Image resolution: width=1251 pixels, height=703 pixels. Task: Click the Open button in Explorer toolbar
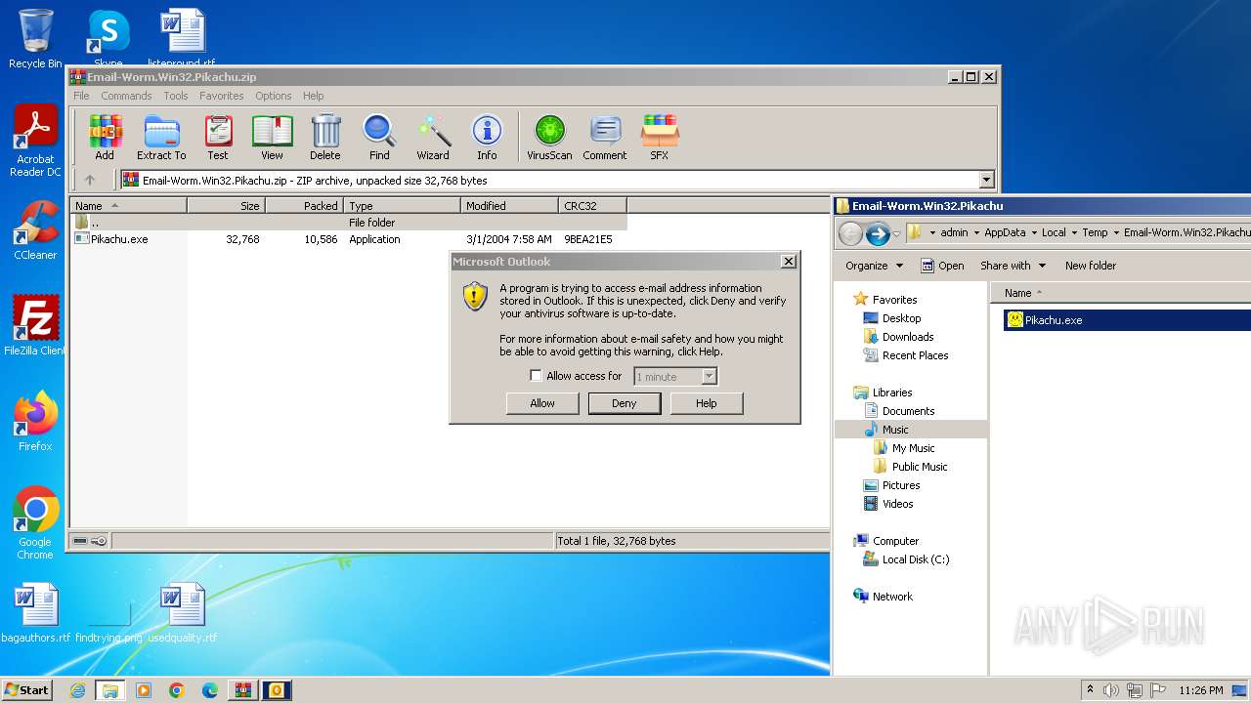pos(942,266)
